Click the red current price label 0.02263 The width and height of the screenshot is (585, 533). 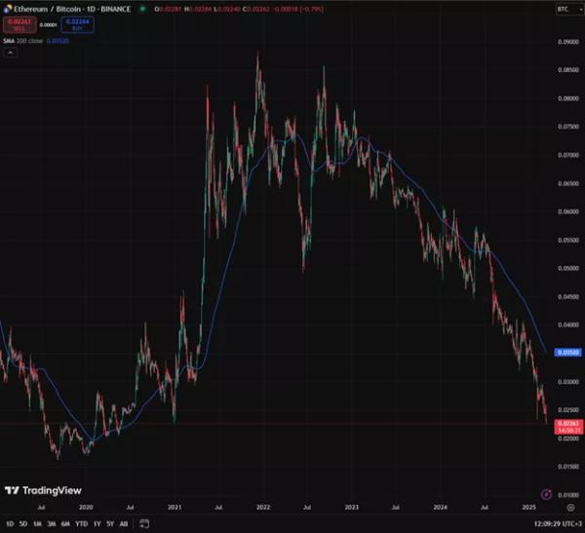566,424
